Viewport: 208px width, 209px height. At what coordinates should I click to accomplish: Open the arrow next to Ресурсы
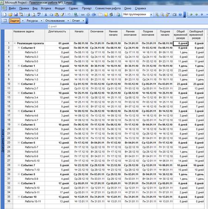[x=41, y=20]
